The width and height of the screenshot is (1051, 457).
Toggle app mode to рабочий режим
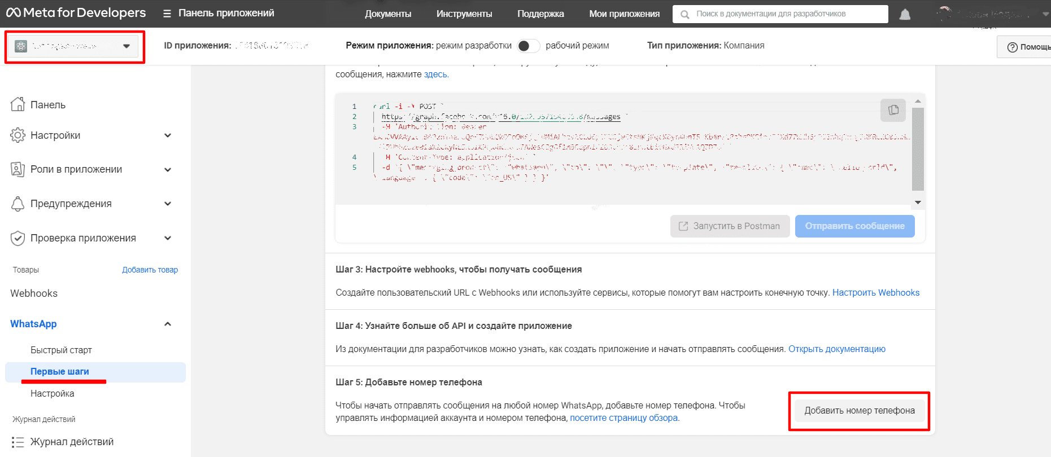[x=529, y=46]
